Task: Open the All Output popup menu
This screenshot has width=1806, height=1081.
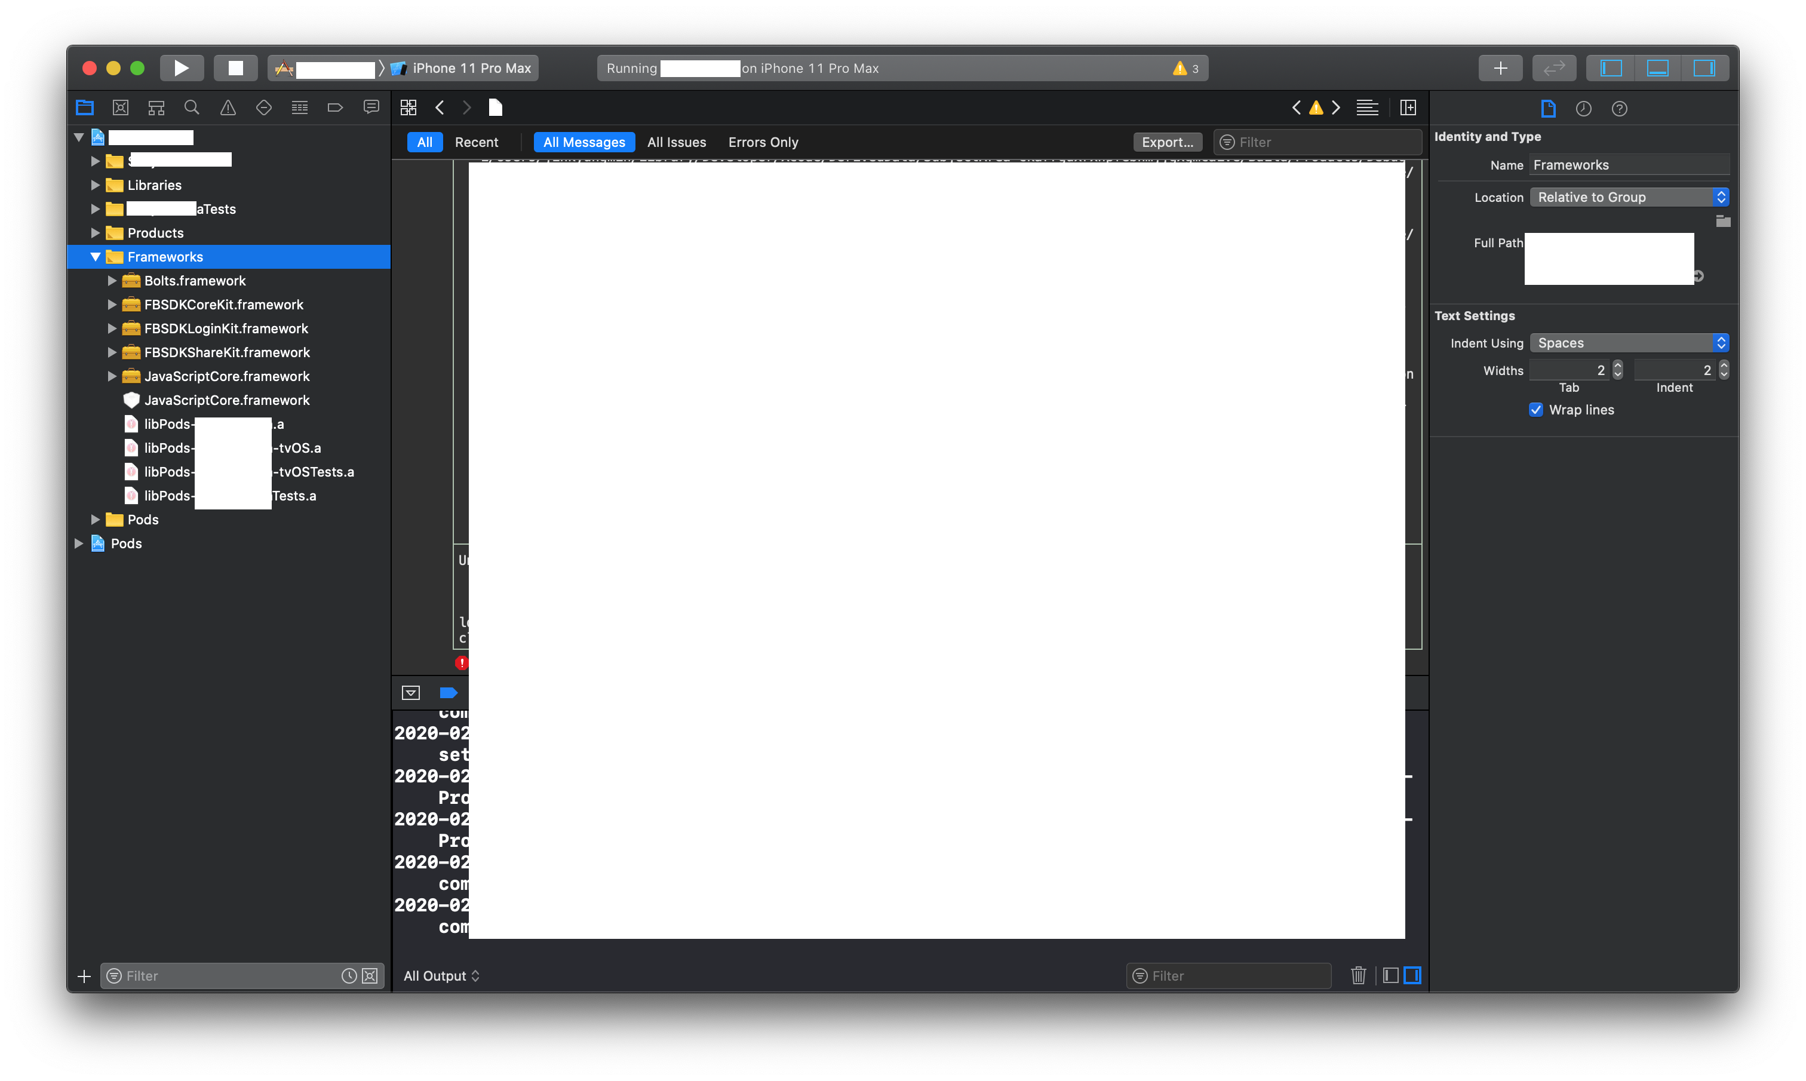Action: pos(441,975)
